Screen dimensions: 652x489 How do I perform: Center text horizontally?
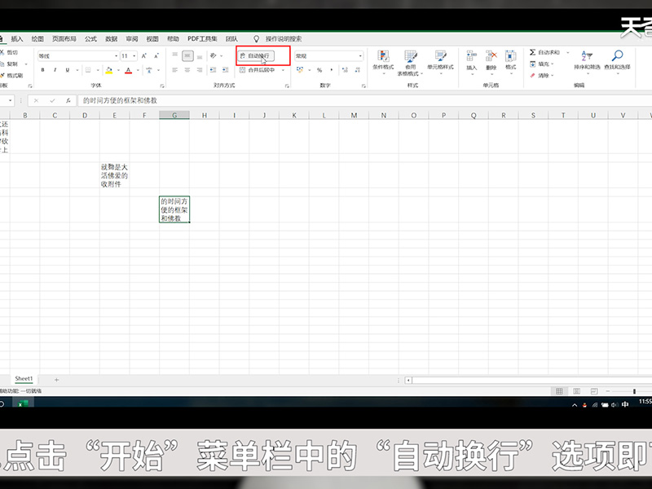[x=187, y=70]
